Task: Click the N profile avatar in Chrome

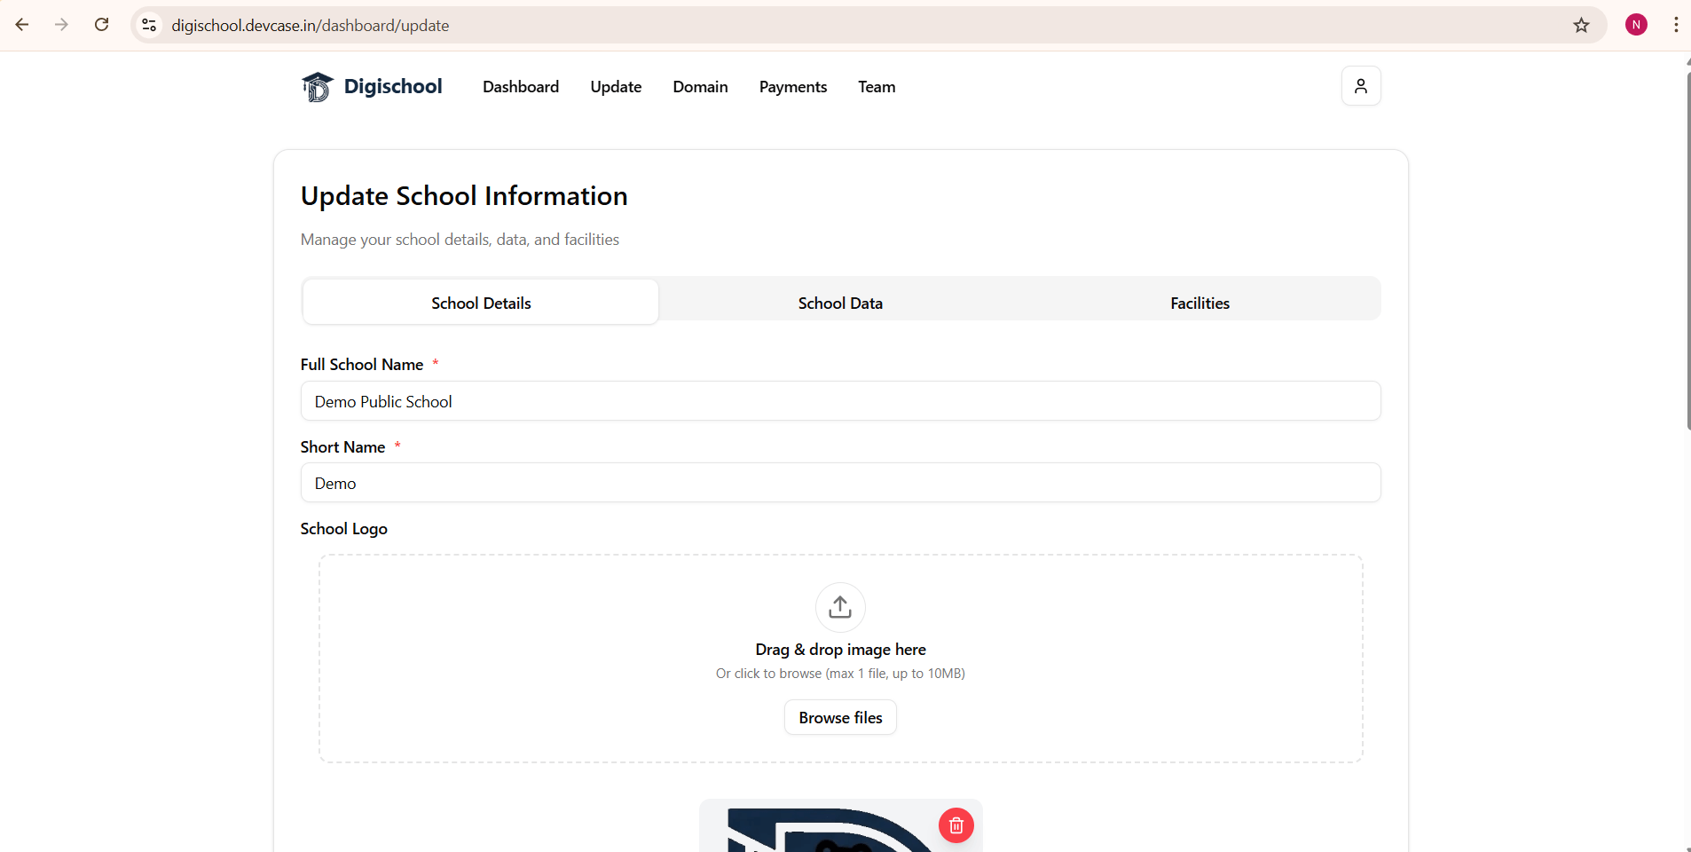Action: coord(1636,24)
